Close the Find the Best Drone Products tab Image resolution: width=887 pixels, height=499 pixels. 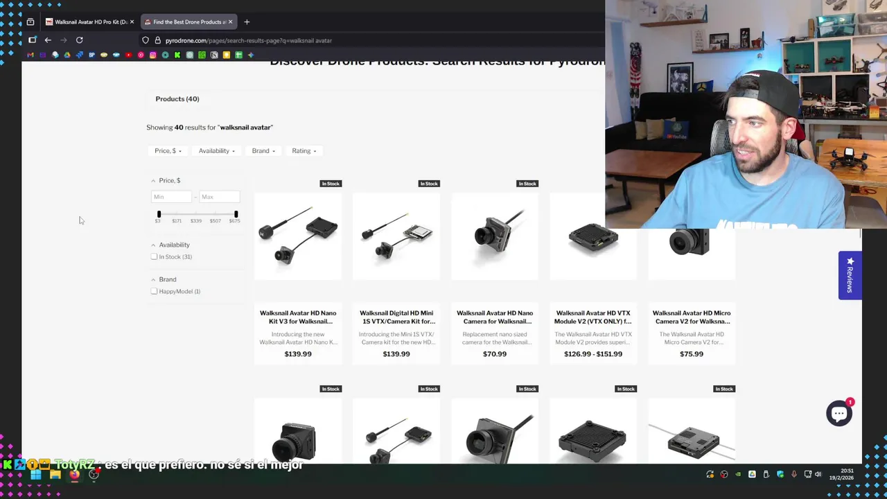(x=230, y=21)
